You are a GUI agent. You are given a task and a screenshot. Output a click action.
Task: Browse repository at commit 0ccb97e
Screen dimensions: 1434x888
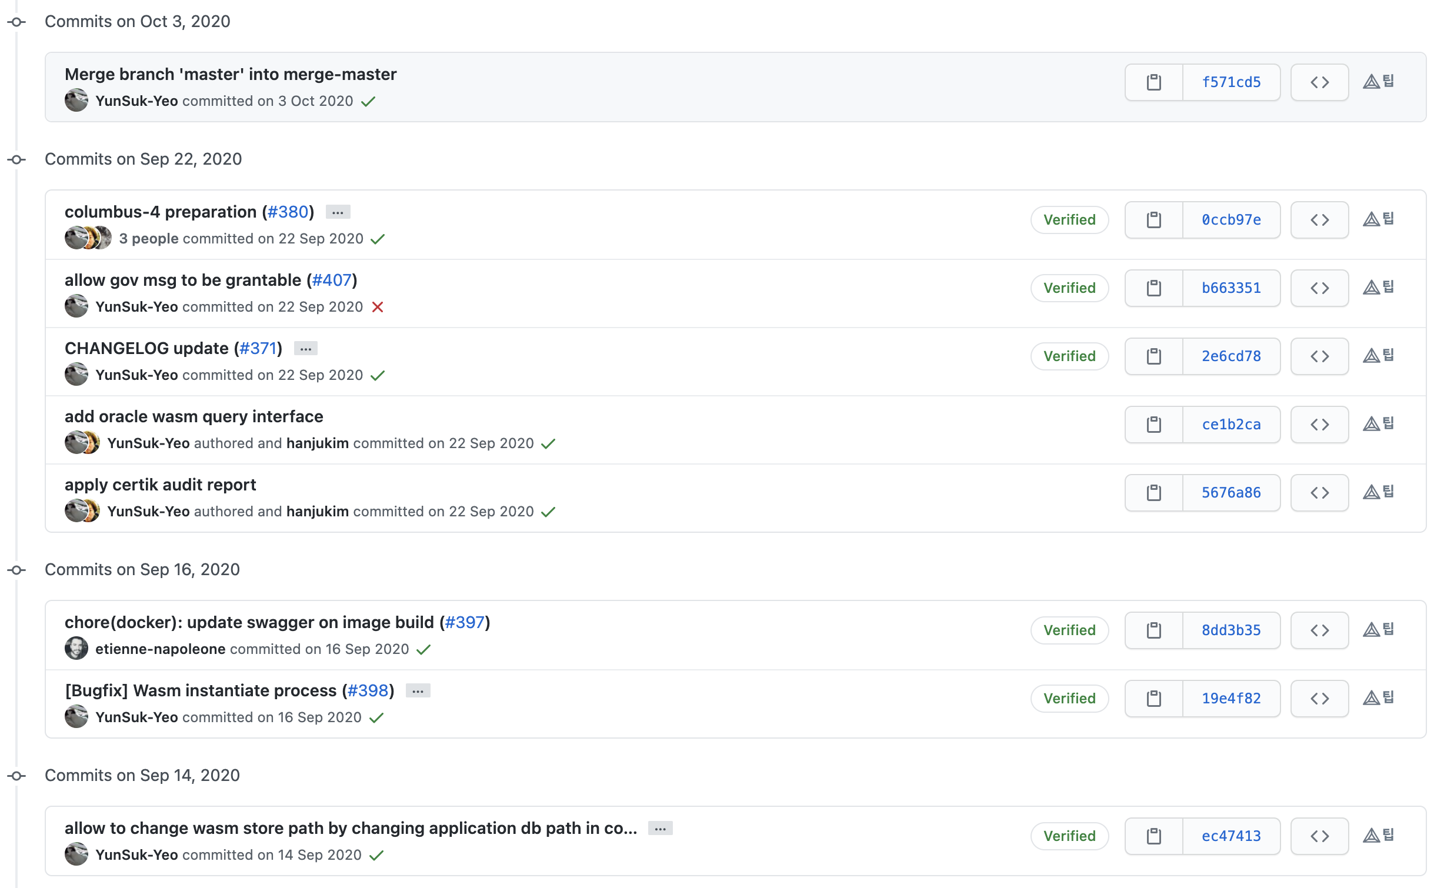tap(1319, 220)
